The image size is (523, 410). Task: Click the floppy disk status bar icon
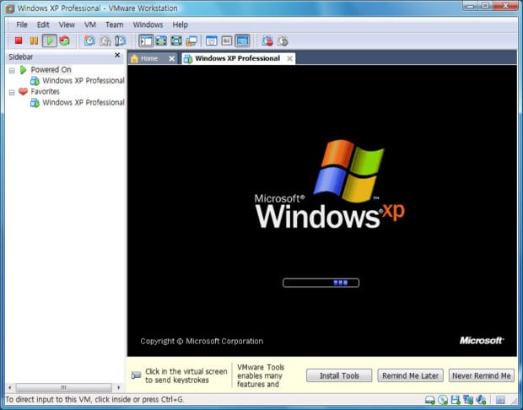coord(456,400)
